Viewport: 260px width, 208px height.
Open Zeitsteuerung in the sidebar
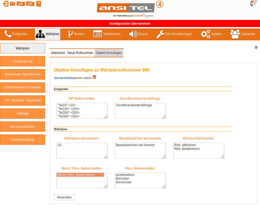click(x=23, y=61)
